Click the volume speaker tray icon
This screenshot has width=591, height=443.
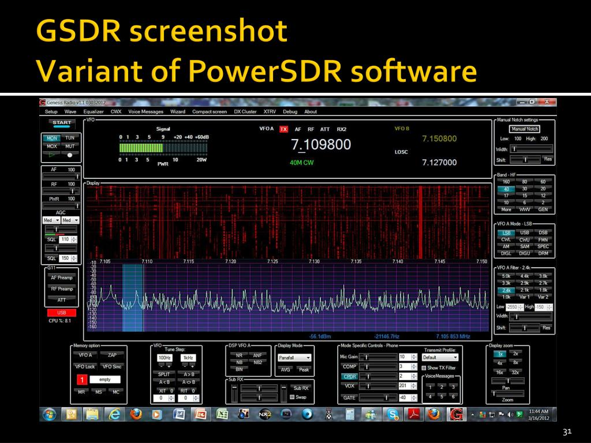pyautogui.click(x=510, y=415)
